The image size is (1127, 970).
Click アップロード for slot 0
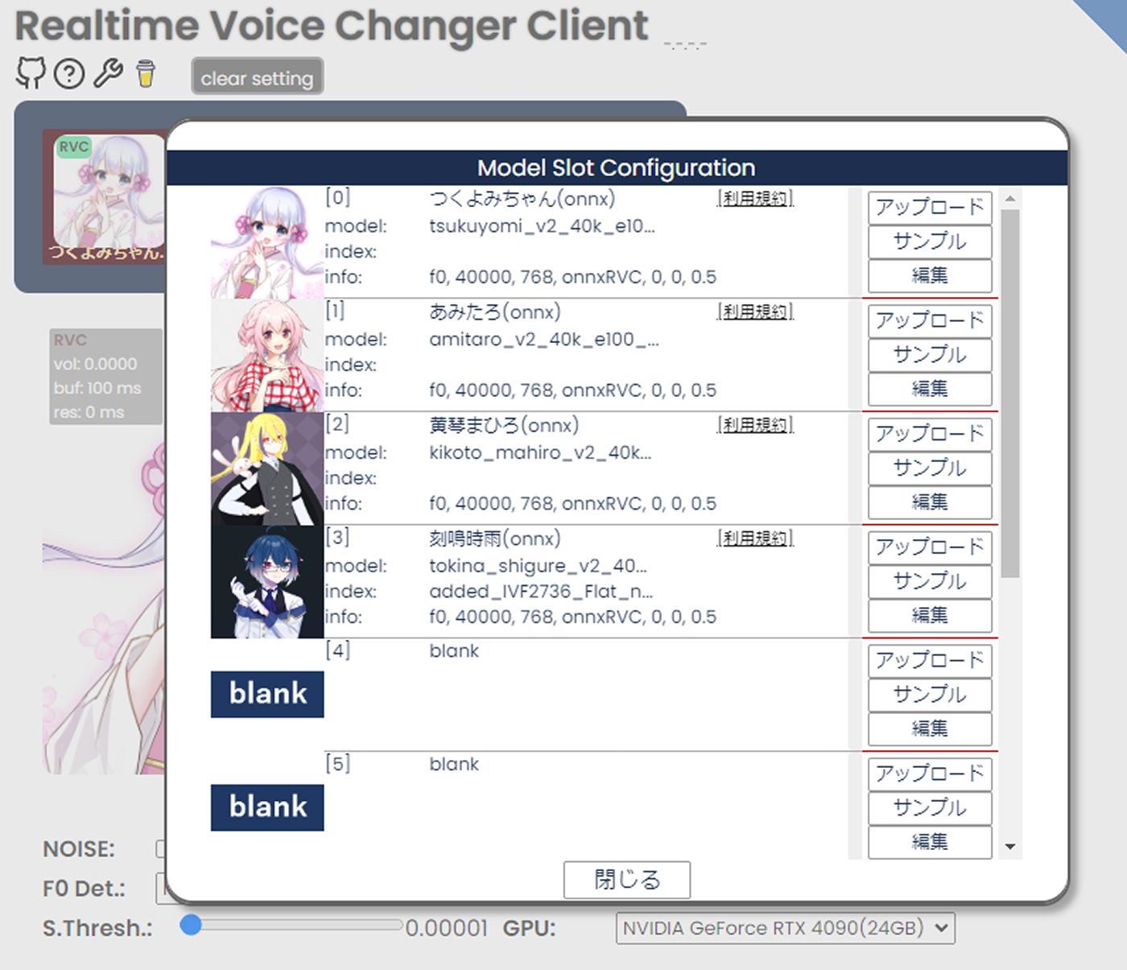(930, 208)
